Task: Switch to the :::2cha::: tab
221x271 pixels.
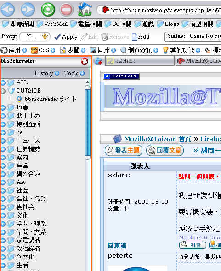Action: [140, 61]
